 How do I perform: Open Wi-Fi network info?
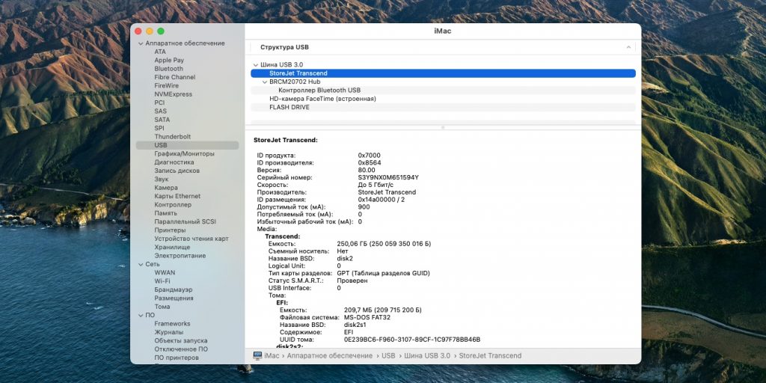coord(162,281)
